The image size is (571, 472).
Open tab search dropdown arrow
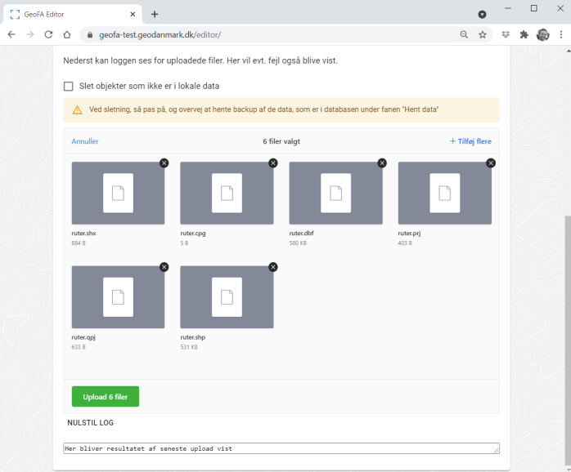482,14
